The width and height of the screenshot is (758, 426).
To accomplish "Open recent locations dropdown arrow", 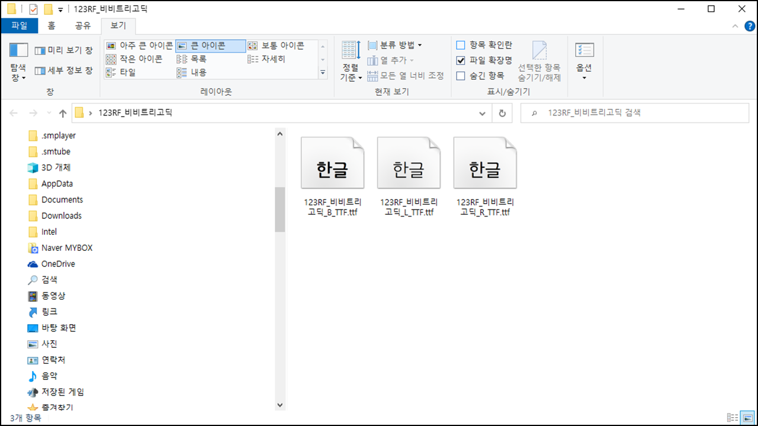I will tap(49, 114).
